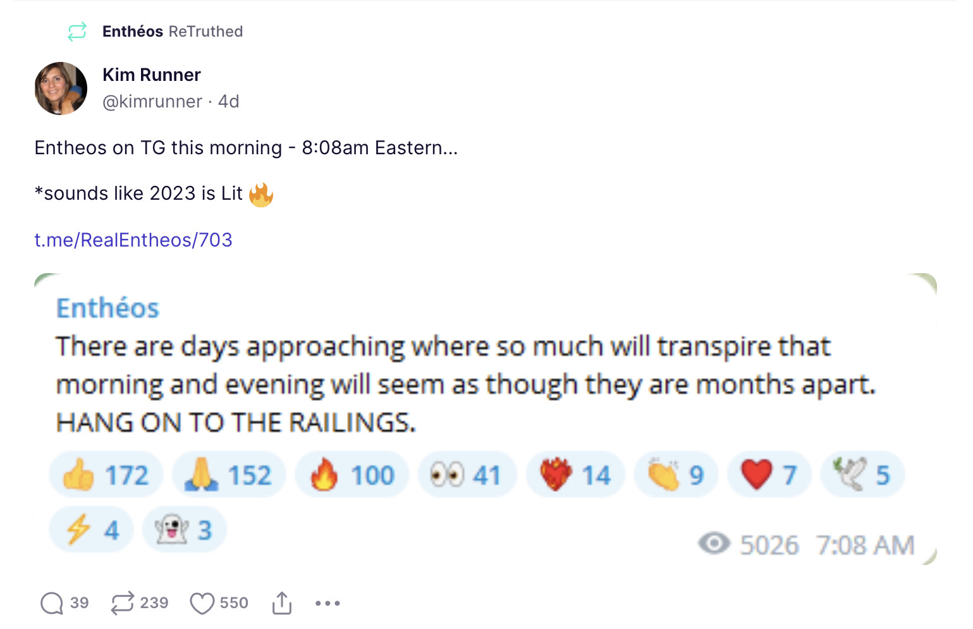Click the lightning bolt reaction with 4

tap(92, 530)
